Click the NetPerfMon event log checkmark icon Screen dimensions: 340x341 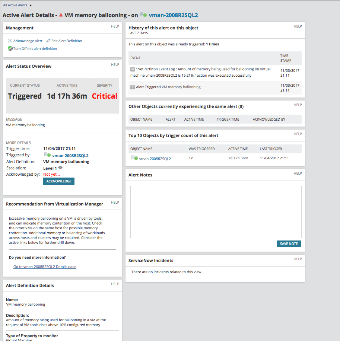point(133,69)
